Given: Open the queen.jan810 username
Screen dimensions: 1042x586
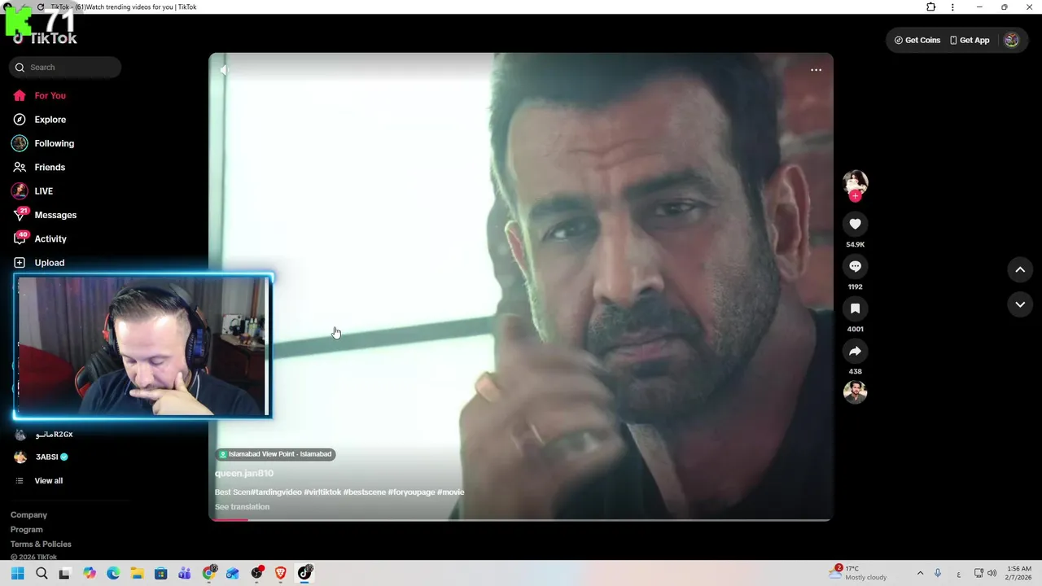Looking at the screenshot, I should [x=244, y=473].
